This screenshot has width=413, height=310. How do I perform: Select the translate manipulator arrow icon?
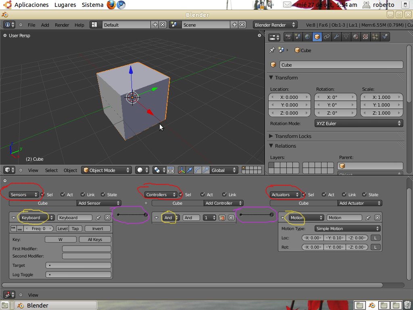[190, 170]
